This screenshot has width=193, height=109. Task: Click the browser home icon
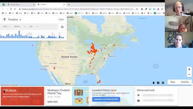coord(15,9)
